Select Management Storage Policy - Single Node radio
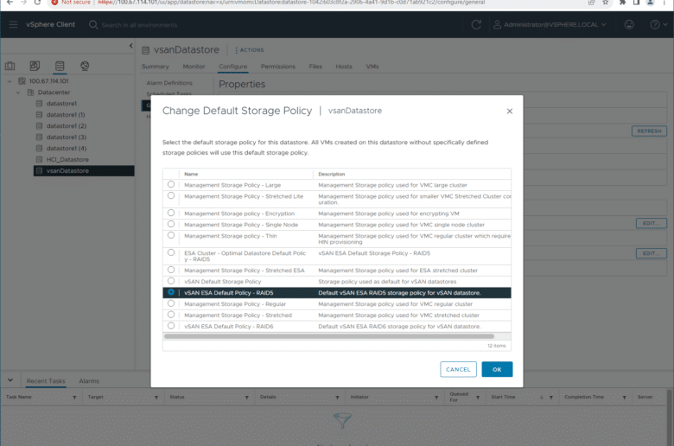This screenshot has width=674, height=446. pyautogui.click(x=171, y=224)
